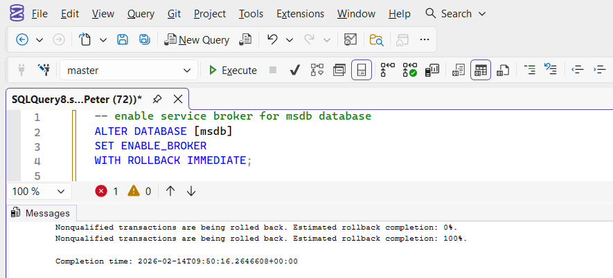This screenshot has width=613, height=278.
Task: Click the SET ENABLE_BROKER code line
Action: [x=150, y=146]
